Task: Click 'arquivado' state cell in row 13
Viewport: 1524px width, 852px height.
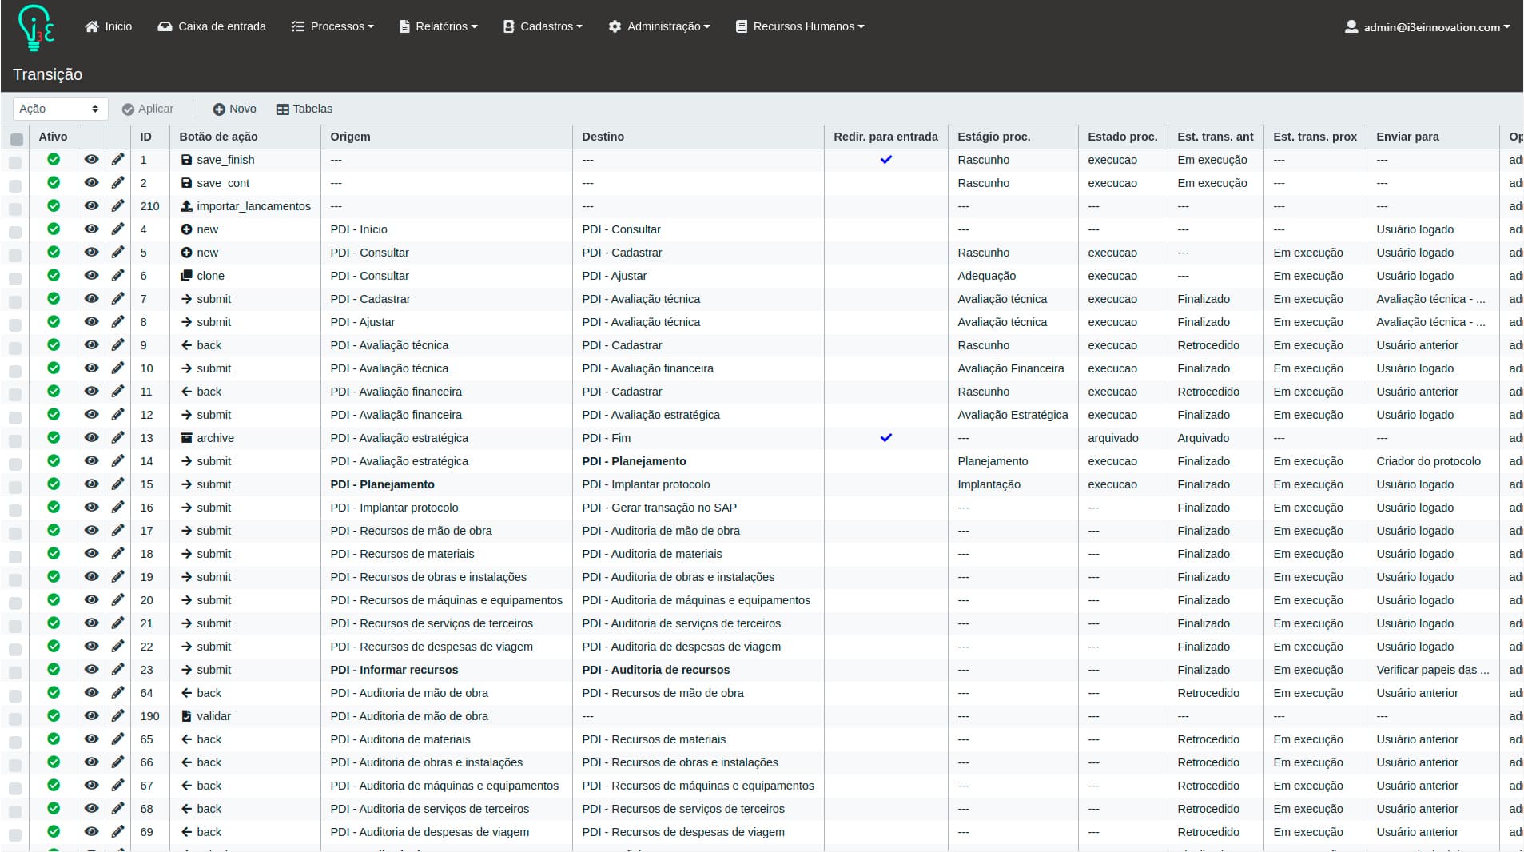Action: 1112,438
